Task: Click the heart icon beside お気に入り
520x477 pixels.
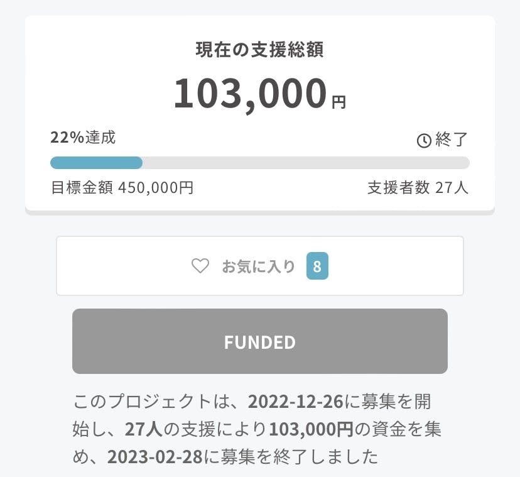Action: [200, 266]
